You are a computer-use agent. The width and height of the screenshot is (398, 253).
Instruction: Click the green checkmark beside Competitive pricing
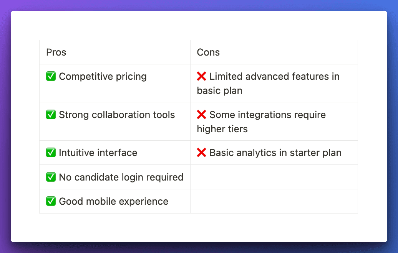tap(51, 77)
